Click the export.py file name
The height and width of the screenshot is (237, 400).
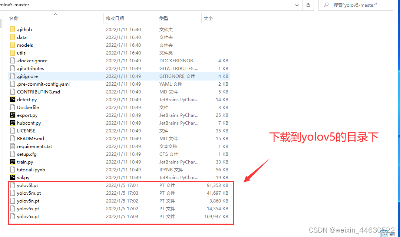tap(27, 115)
